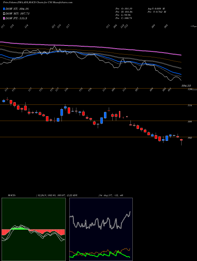Click the 'Avg V' average volume reading
Image resolution: width=197 pixels, height=261 pixels.
coord(156,8)
